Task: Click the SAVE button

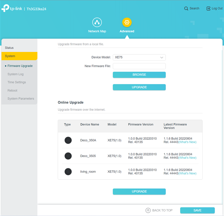Action: (x=197, y=210)
